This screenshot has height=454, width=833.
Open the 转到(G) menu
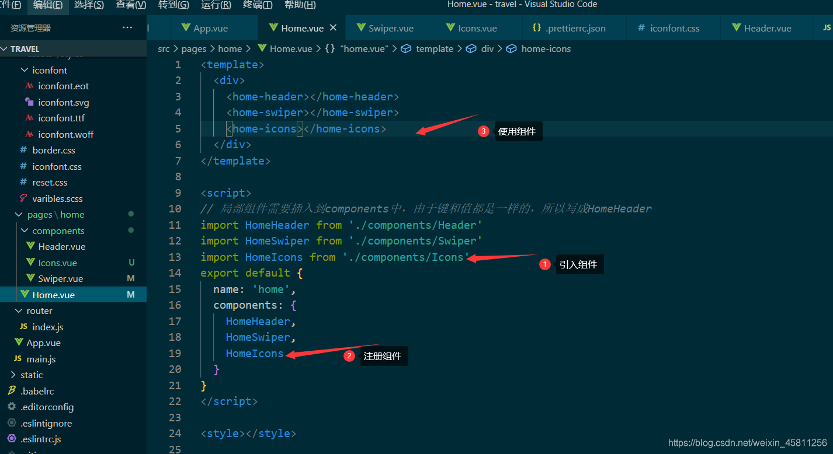[173, 5]
